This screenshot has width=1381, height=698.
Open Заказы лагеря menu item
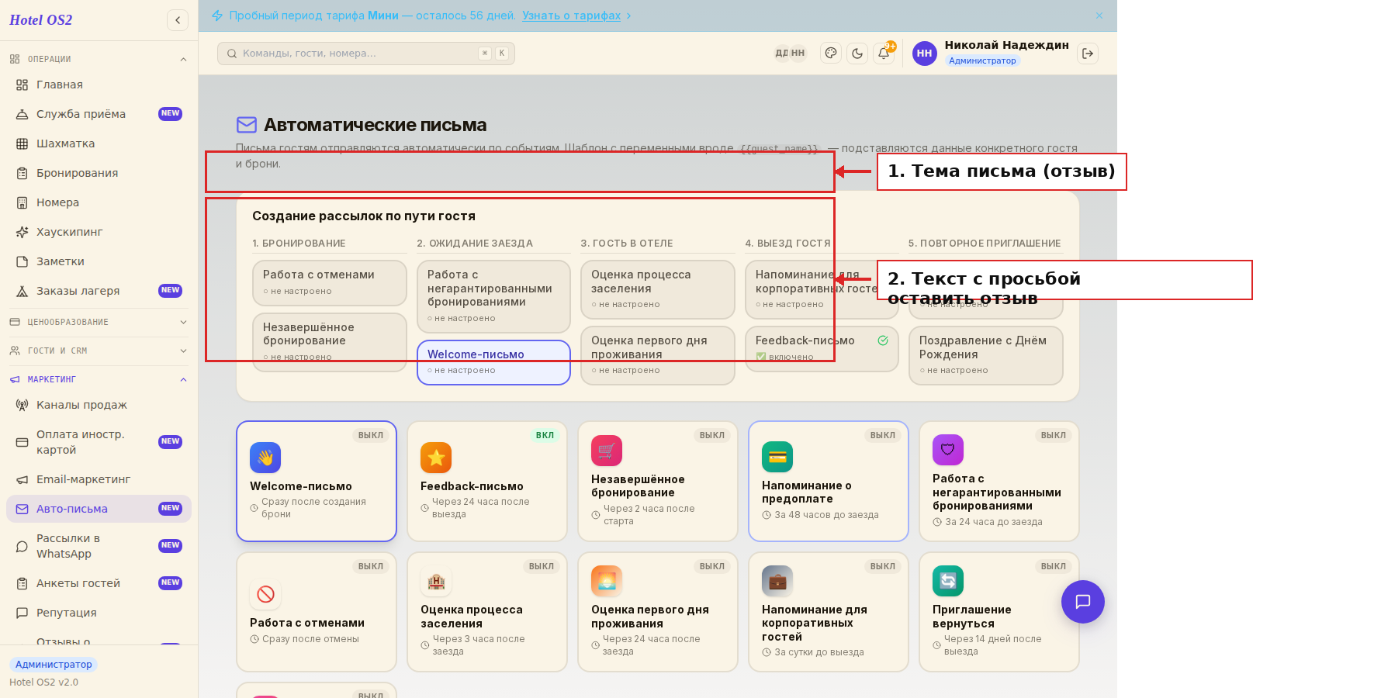99,291
